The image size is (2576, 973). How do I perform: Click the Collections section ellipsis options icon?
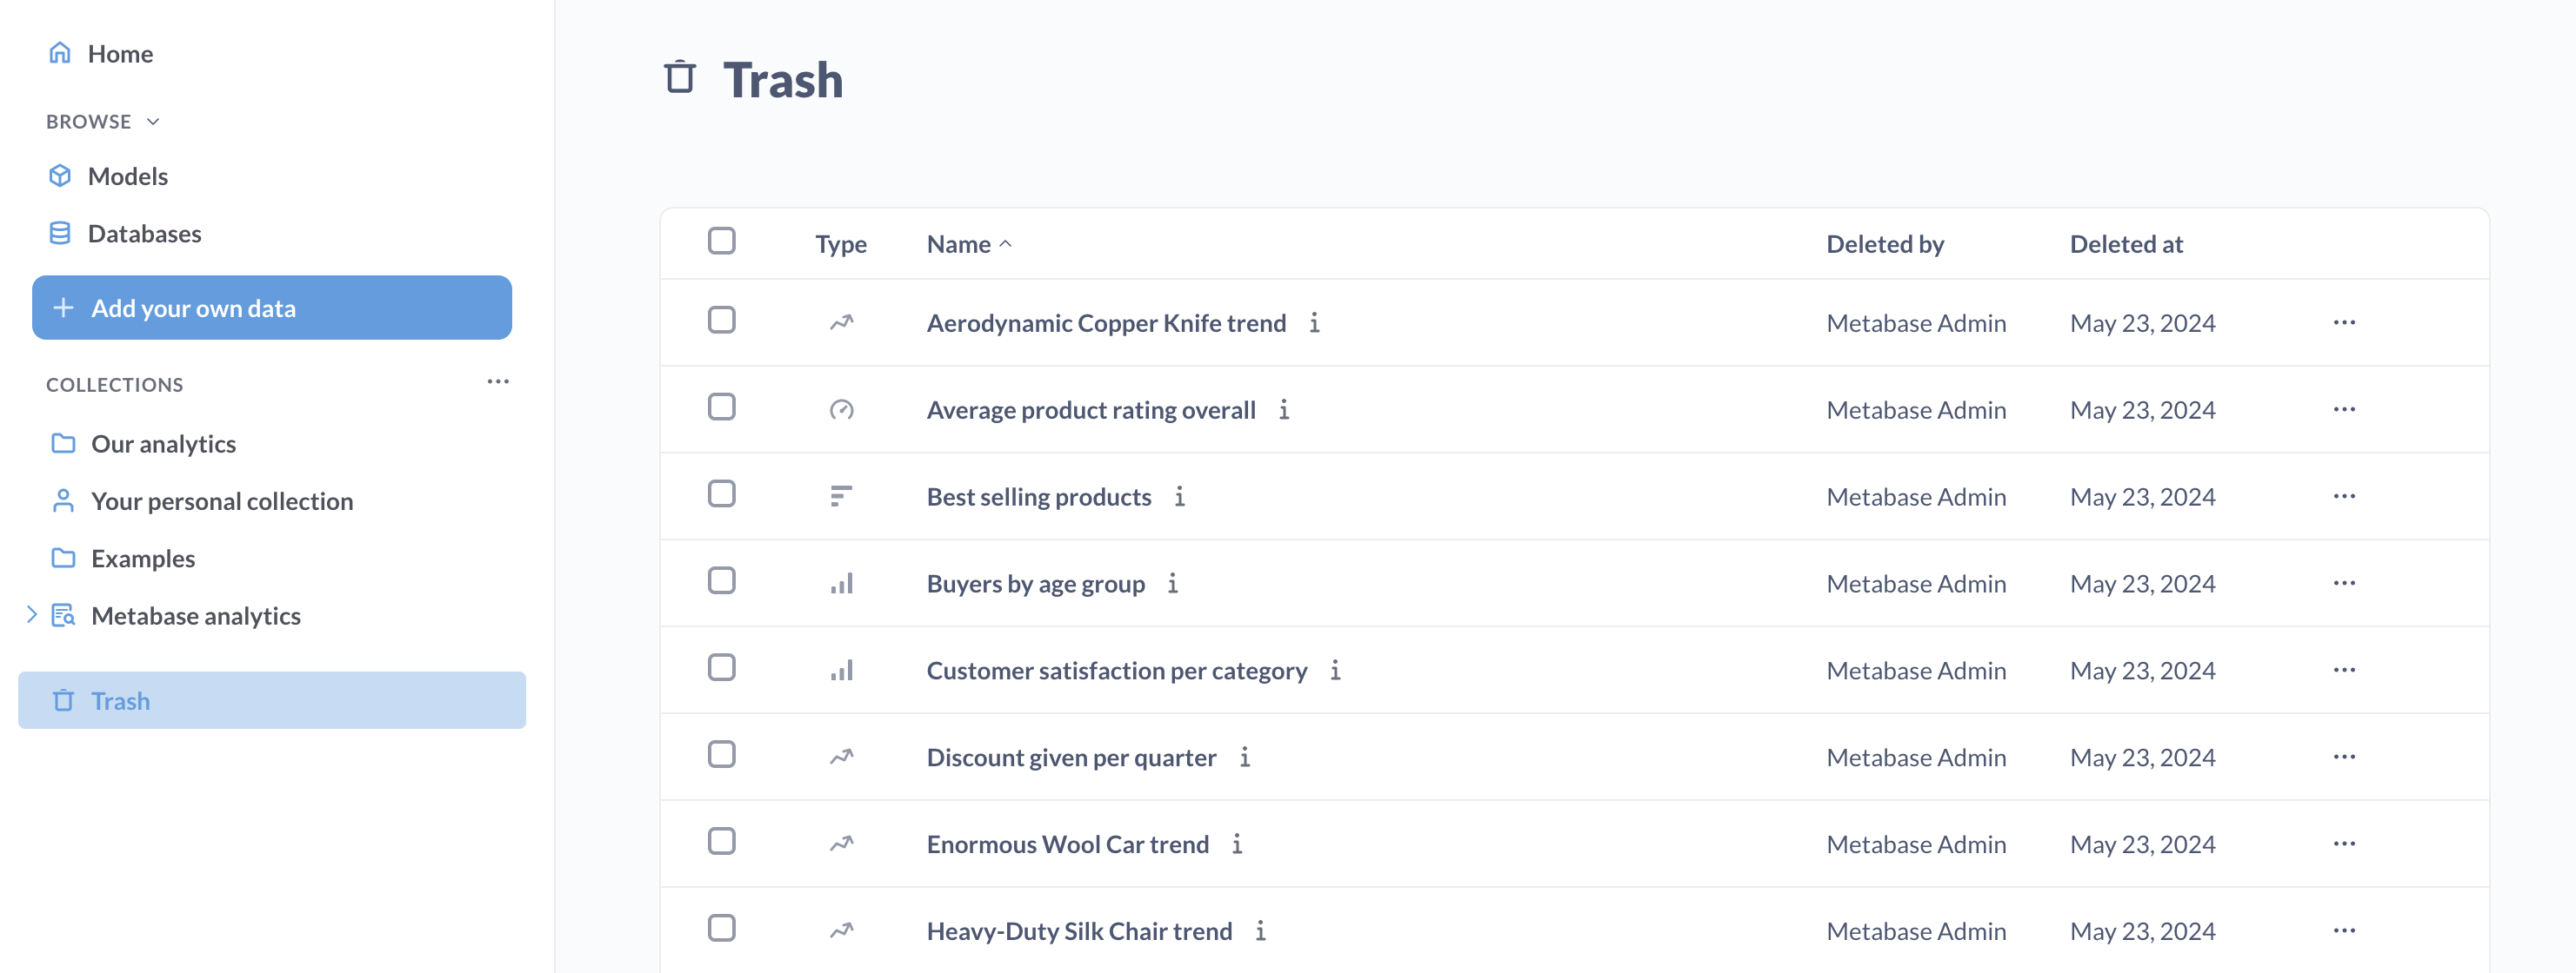click(x=498, y=382)
